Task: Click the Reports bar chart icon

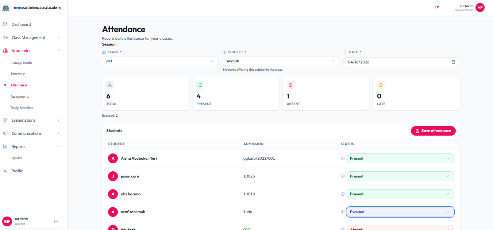Action: [5, 147]
